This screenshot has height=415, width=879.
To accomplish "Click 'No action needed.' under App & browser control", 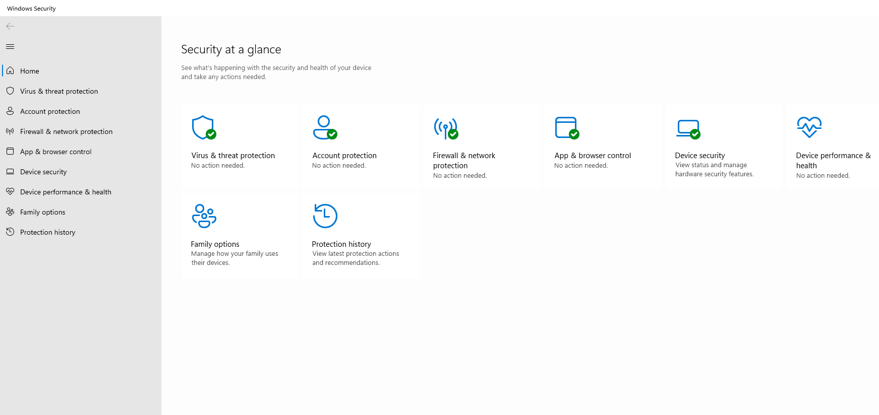I will point(581,166).
